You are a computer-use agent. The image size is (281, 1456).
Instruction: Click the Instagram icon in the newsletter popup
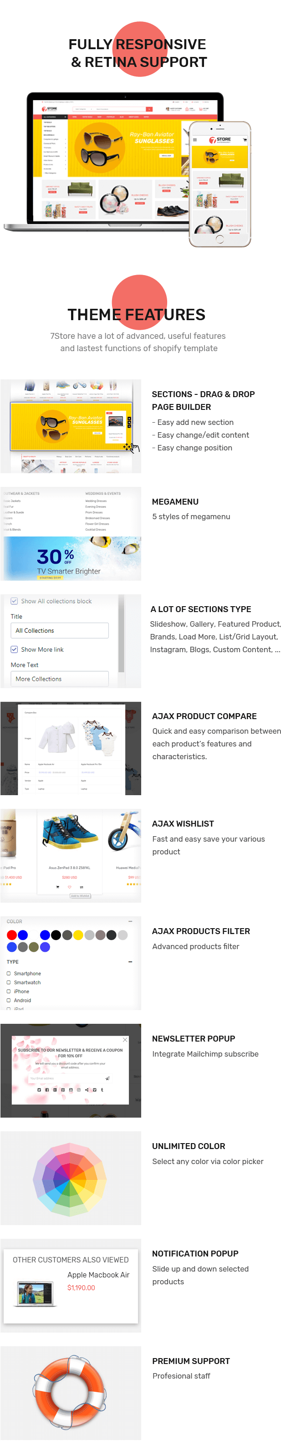79,1090
